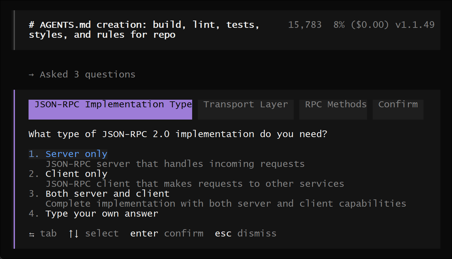The image size is (452, 259).
Task: Go to the Confirm tab
Action: tap(398, 109)
